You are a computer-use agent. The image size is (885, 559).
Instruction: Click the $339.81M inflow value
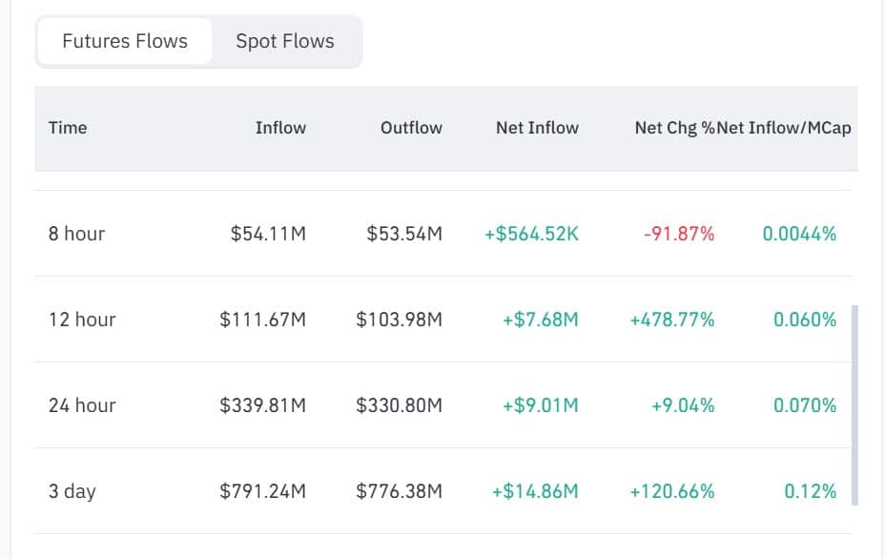point(263,405)
